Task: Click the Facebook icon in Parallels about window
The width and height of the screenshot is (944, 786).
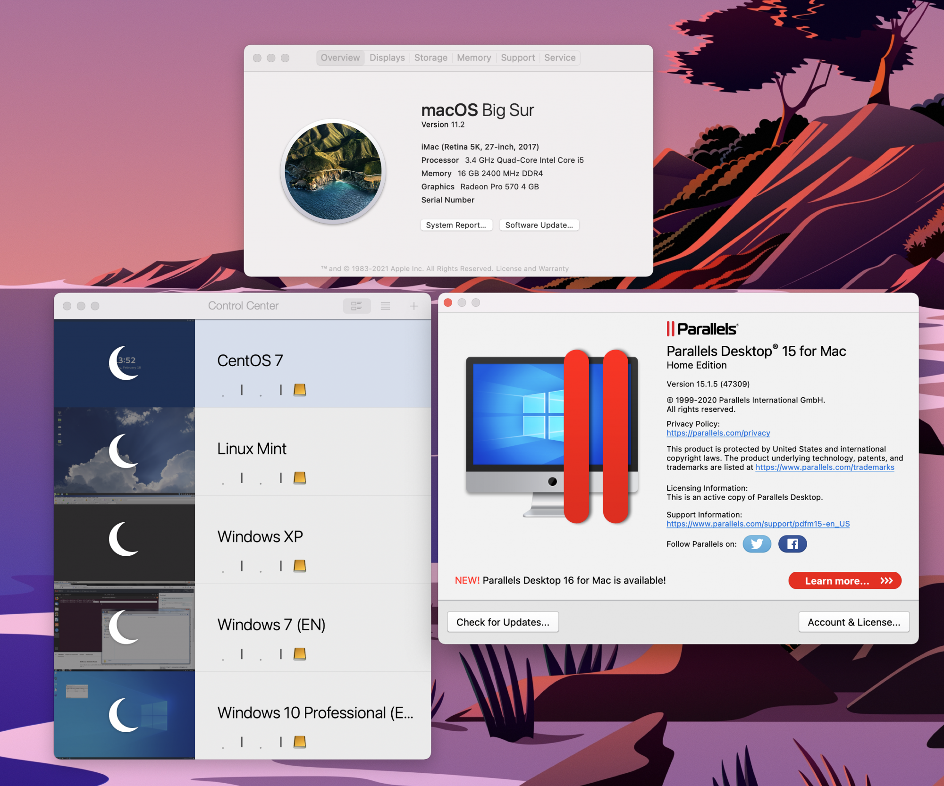Action: [x=792, y=544]
